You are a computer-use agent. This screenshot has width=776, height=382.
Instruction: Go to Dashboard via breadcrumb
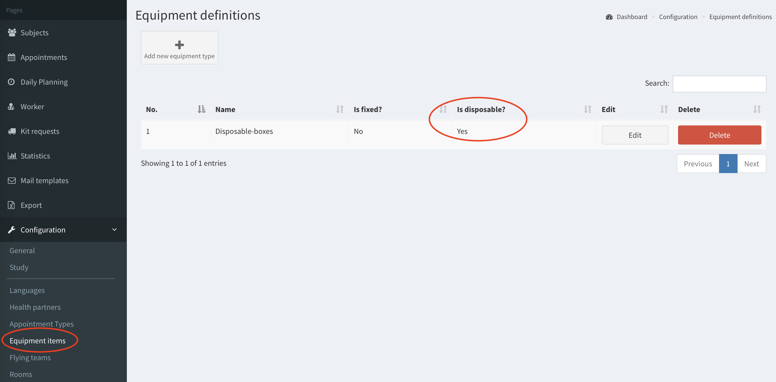632,17
